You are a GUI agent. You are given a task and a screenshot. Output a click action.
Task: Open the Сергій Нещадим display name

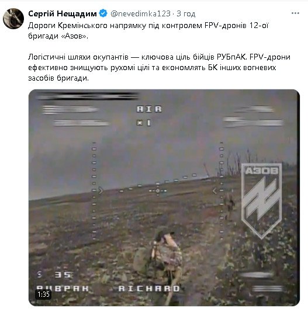click(x=63, y=13)
